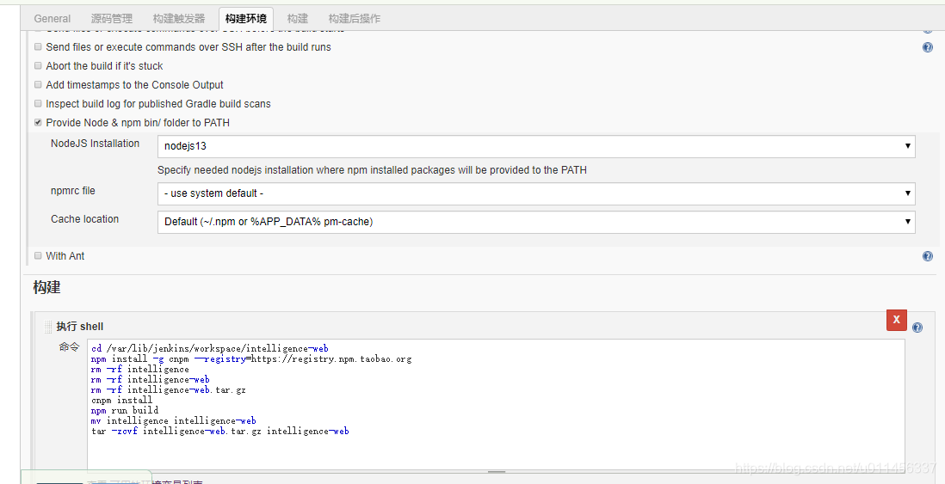Open the NodeJS Installation dropdown showing nodejs13
Image resolution: width=945 pixels, height=484 pixels.
(x=536, y=146)
